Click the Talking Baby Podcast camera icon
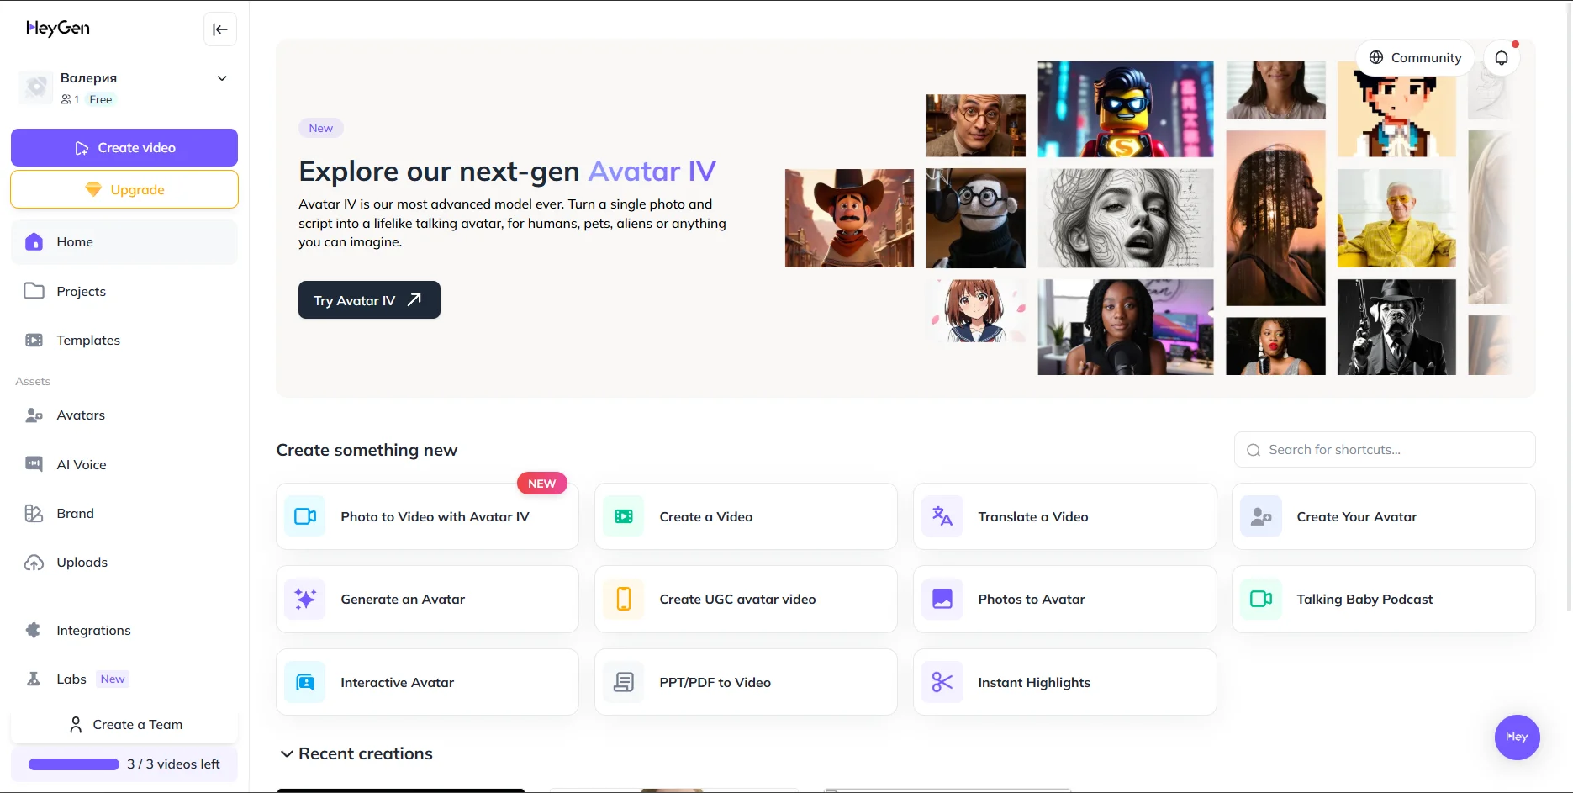 point(1261,599)
